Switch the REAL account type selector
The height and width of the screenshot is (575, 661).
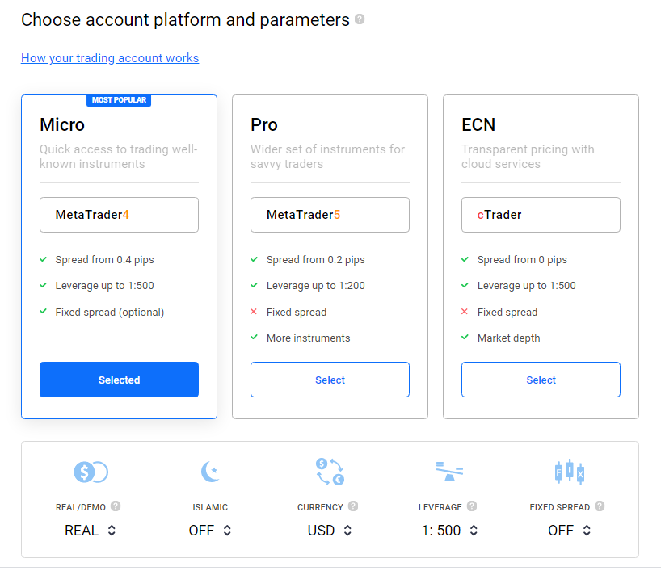pos(91,531)
